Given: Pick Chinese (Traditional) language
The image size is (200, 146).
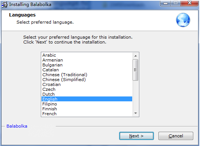Looking at the screenshot, I should [x=87, y=75].
